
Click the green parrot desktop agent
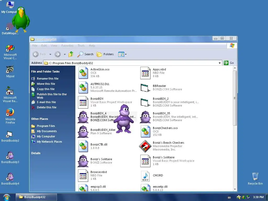[x=21, y=20]
